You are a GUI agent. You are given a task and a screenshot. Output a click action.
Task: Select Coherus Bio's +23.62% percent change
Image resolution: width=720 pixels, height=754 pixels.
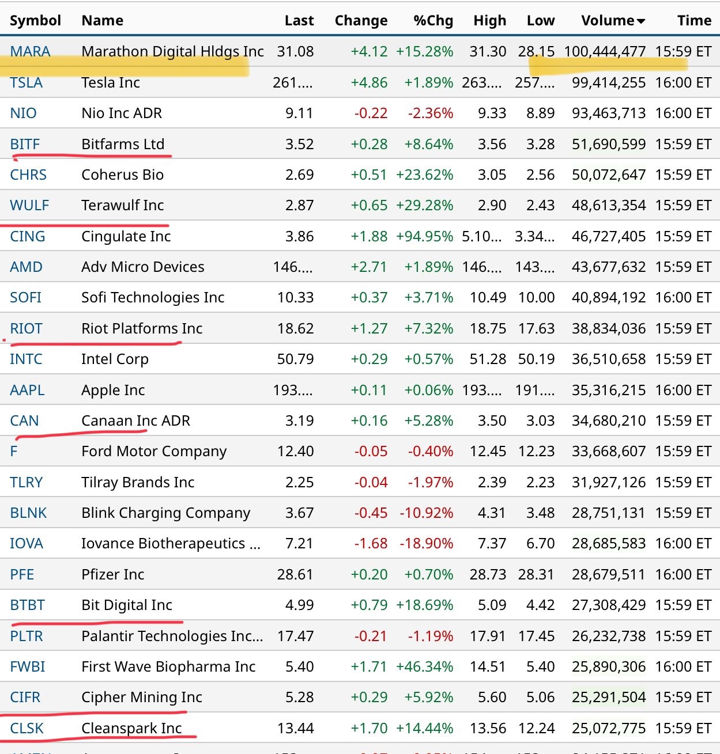pyautogui.click(x=425, y=175)
